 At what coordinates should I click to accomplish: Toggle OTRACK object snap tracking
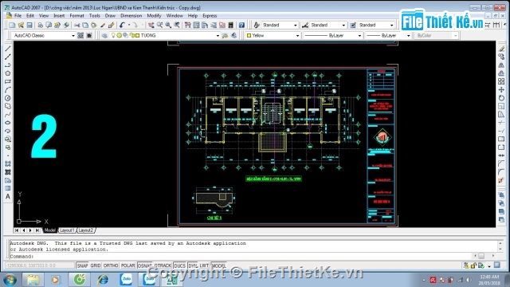coord(163,265)
